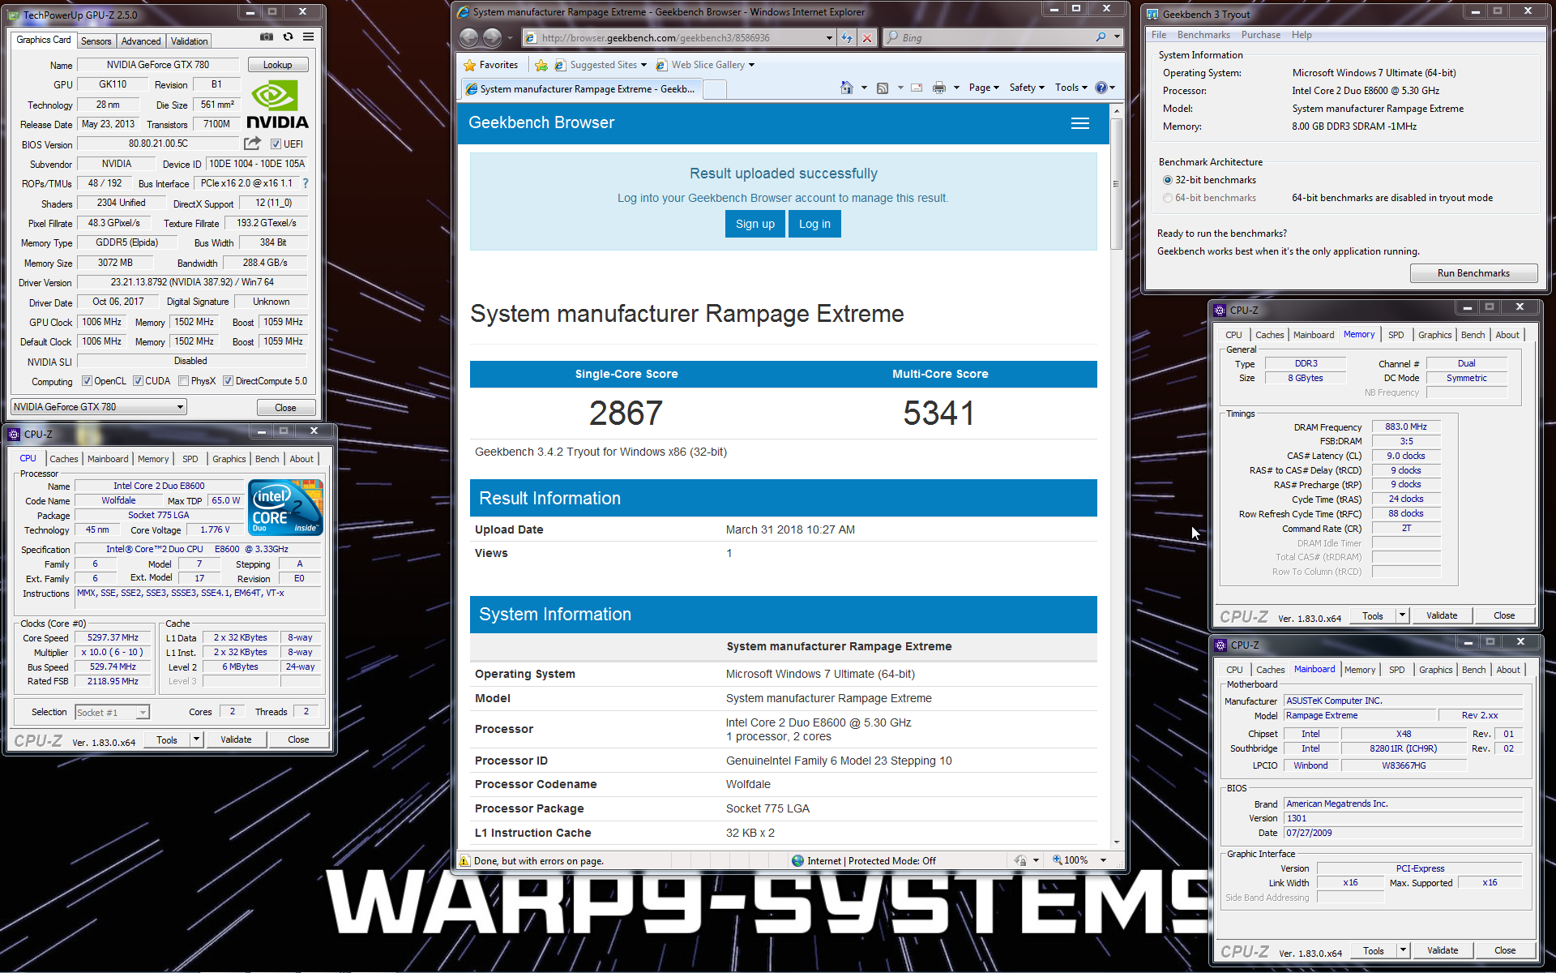This screenshot has height=973, width=1556.
Task: Toggle DirectCompute 5.0 checkbox
Action: click(229, 381)
